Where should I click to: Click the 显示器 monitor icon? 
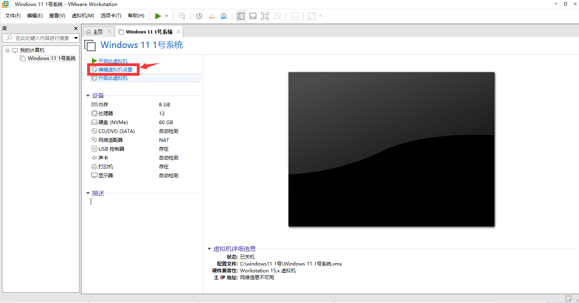(x=94, y=176)
